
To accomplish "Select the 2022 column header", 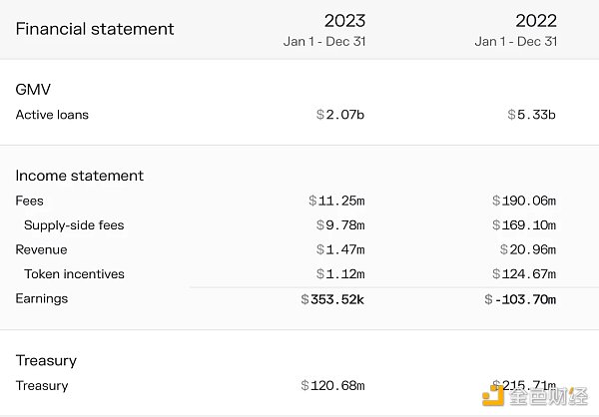I will (537, 21).
